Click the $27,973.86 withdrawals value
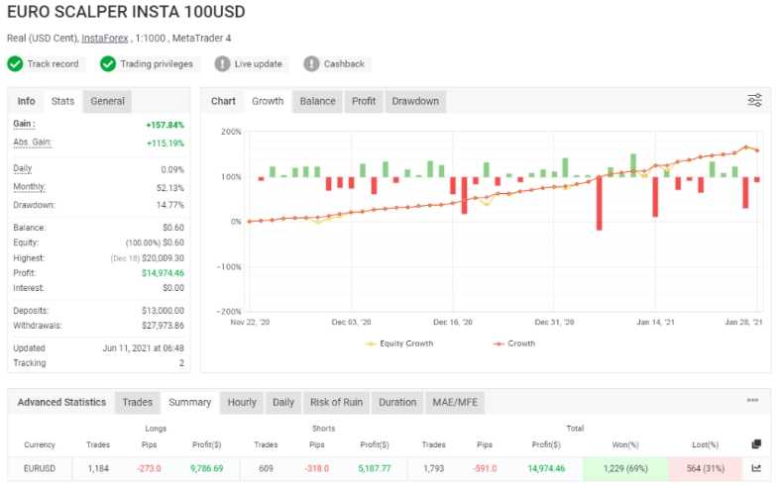779x486 pixels. [x=163, y=326]
